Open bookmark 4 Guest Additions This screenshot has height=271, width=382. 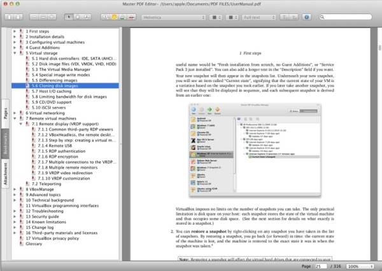coord(43,48)
